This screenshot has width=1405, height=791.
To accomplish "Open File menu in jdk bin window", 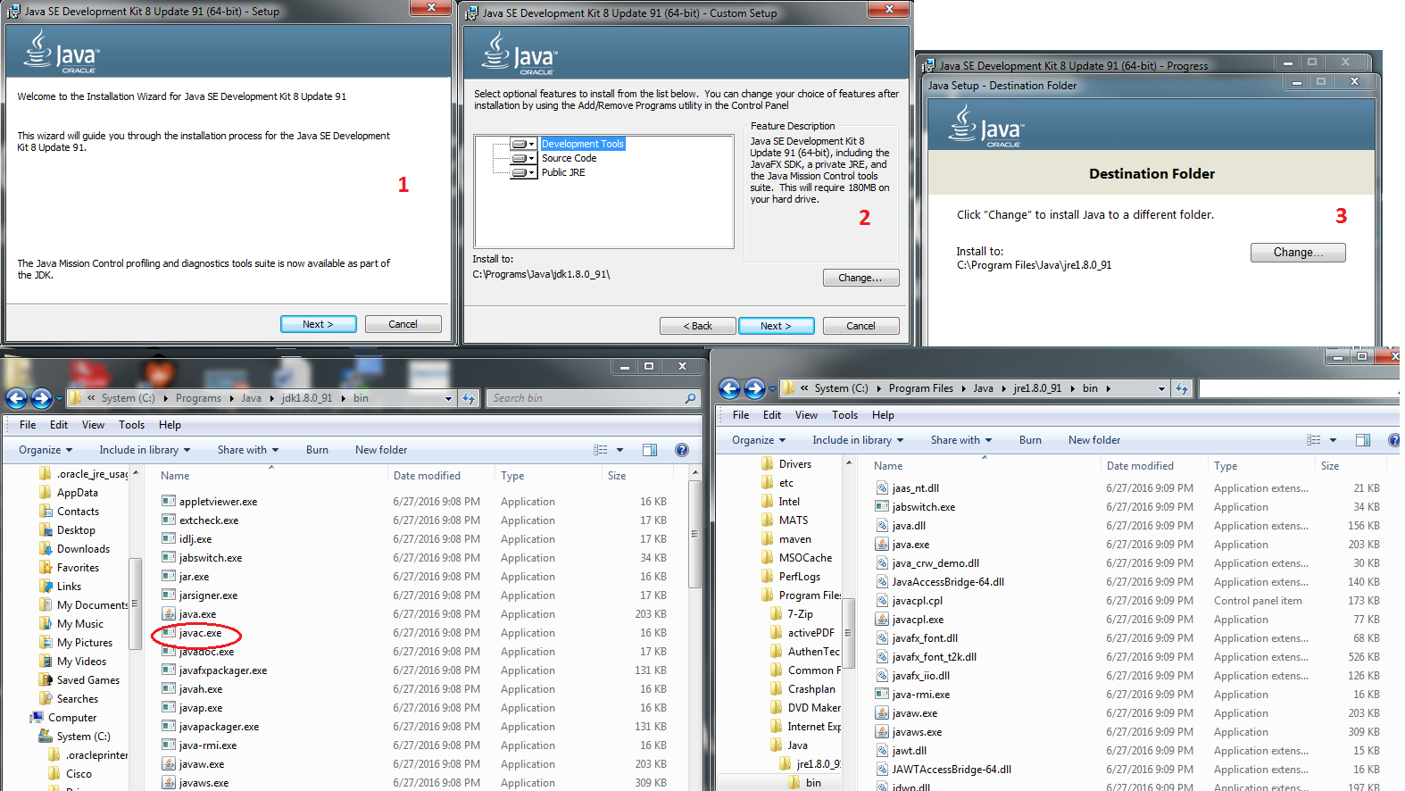I will 28,425.
